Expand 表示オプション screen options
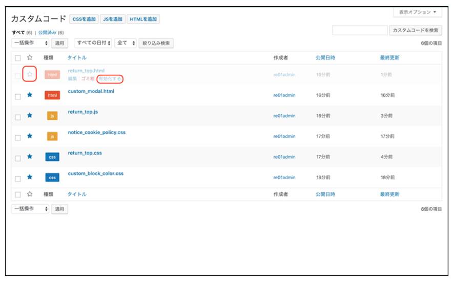The height and width of the screenshot is (281, 454). click(417, 12)
